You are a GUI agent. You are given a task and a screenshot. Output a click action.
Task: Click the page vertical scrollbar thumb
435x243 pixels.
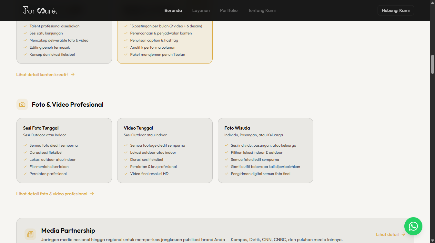432,64
